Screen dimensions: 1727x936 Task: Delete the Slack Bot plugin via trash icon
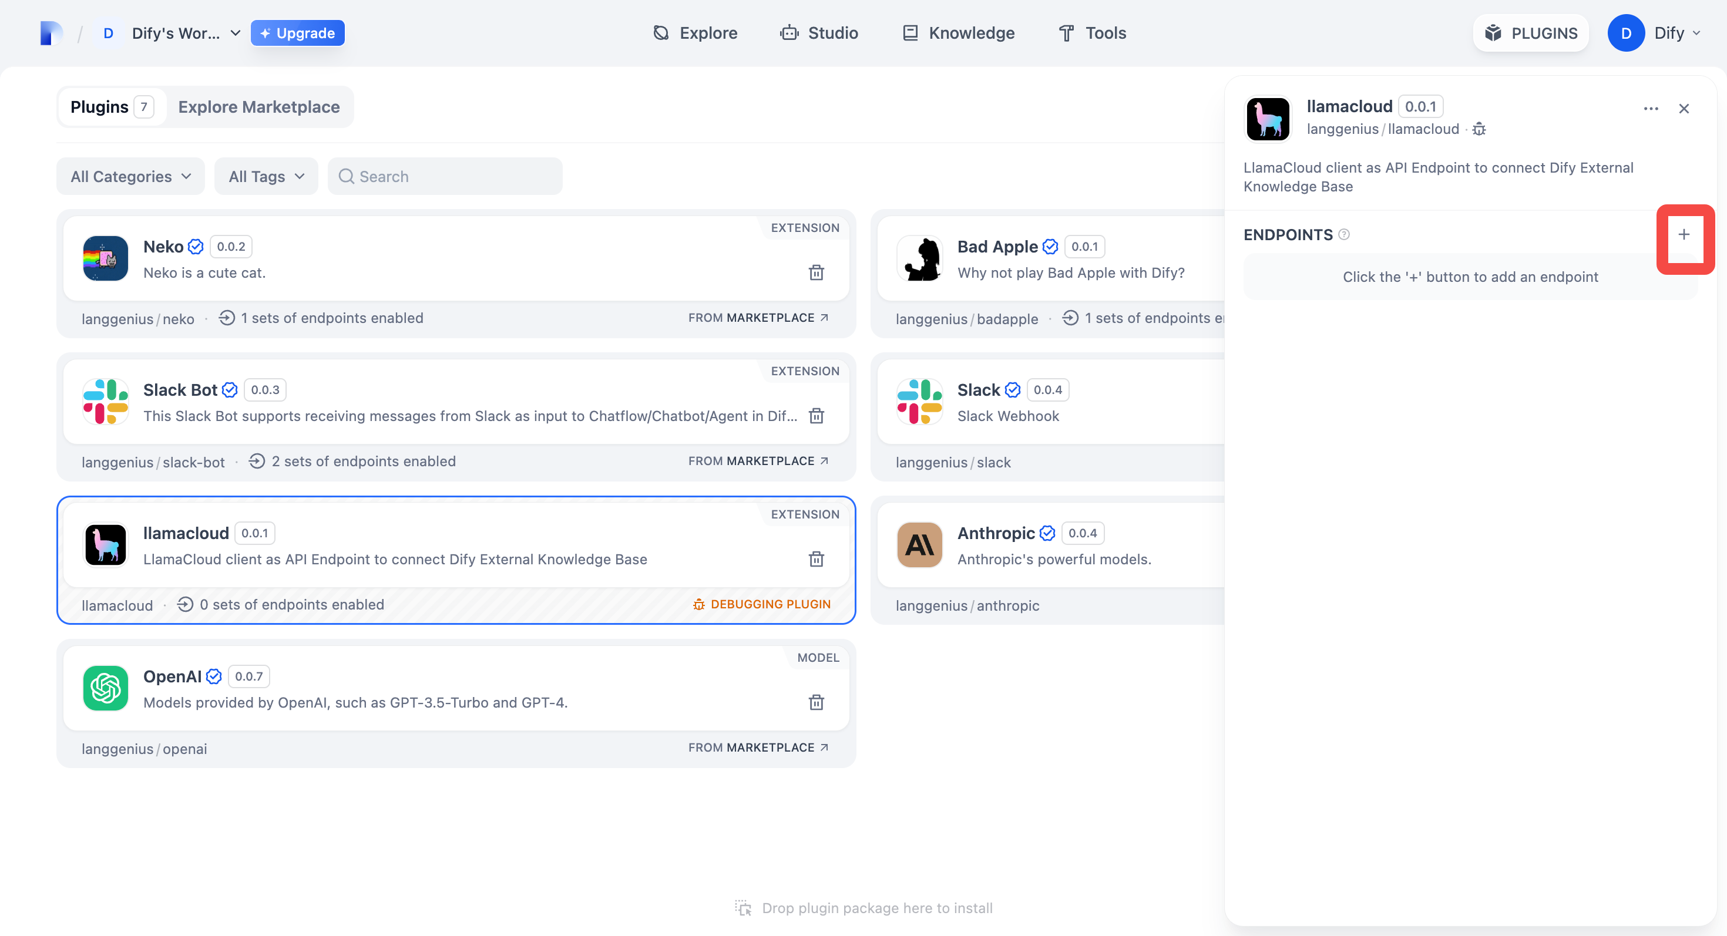click(x=816, y=415)
